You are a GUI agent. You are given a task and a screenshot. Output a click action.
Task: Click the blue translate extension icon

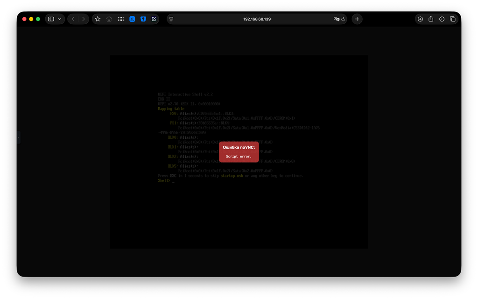tap(132, 19)
